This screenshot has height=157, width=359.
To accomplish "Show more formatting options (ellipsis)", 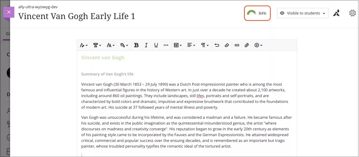I will [166, 45].
